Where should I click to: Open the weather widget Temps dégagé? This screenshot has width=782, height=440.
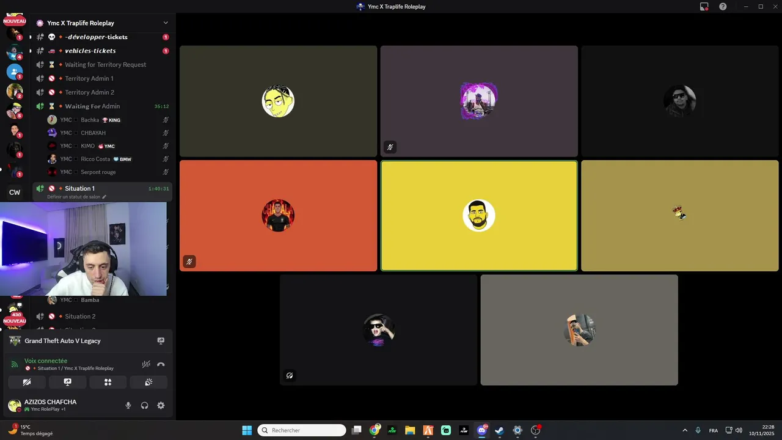pyautogui.click(x=31, y=430)
